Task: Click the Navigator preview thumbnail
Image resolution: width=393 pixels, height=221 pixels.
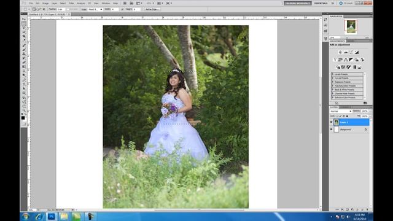Action: (351, 27)
